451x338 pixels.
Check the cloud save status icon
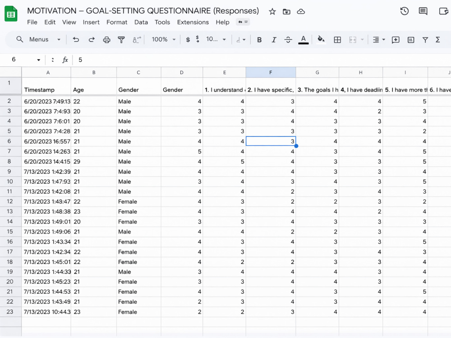click(301, 12)
